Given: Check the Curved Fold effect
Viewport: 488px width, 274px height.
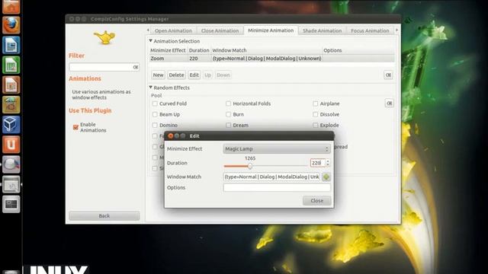Looking at the screenshot, I should [x=155, y=104].
